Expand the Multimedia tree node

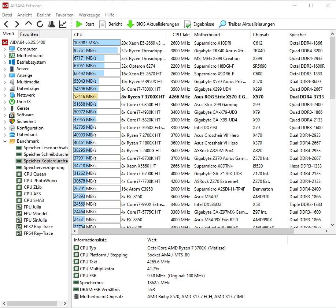tap(5, 82)
